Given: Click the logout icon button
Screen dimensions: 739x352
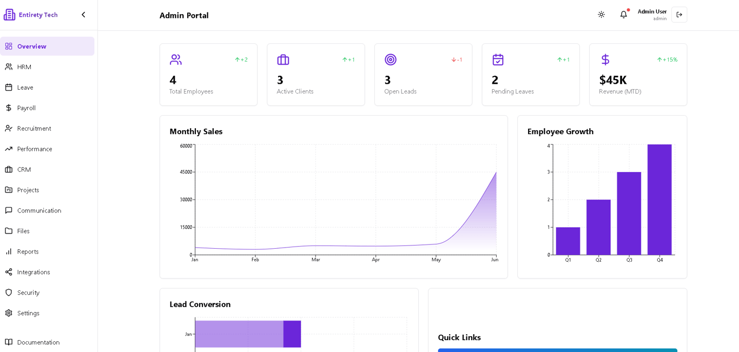Looking at the screenshot, I should (679, 15).
